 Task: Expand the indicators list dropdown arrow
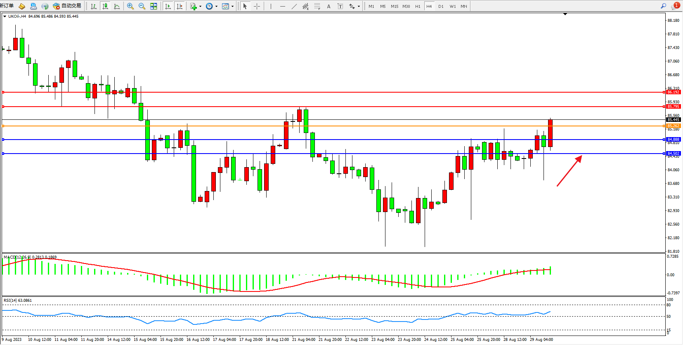pos(201,7)
